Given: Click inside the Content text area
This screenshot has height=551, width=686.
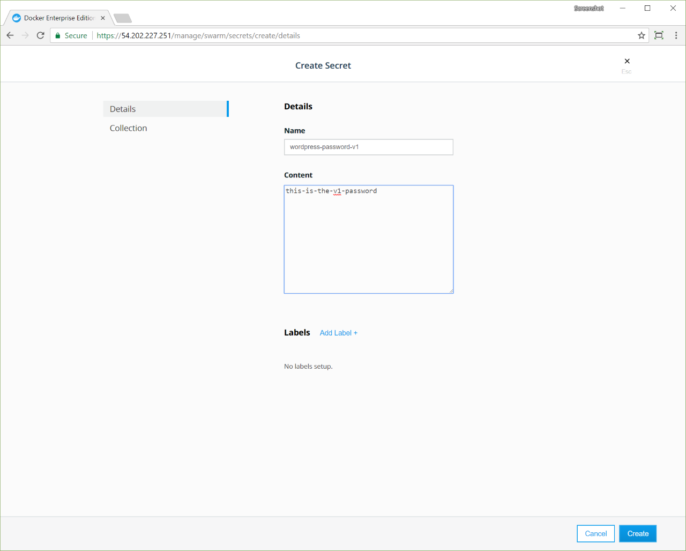Looking at the screenshot, I should (368, 241).
